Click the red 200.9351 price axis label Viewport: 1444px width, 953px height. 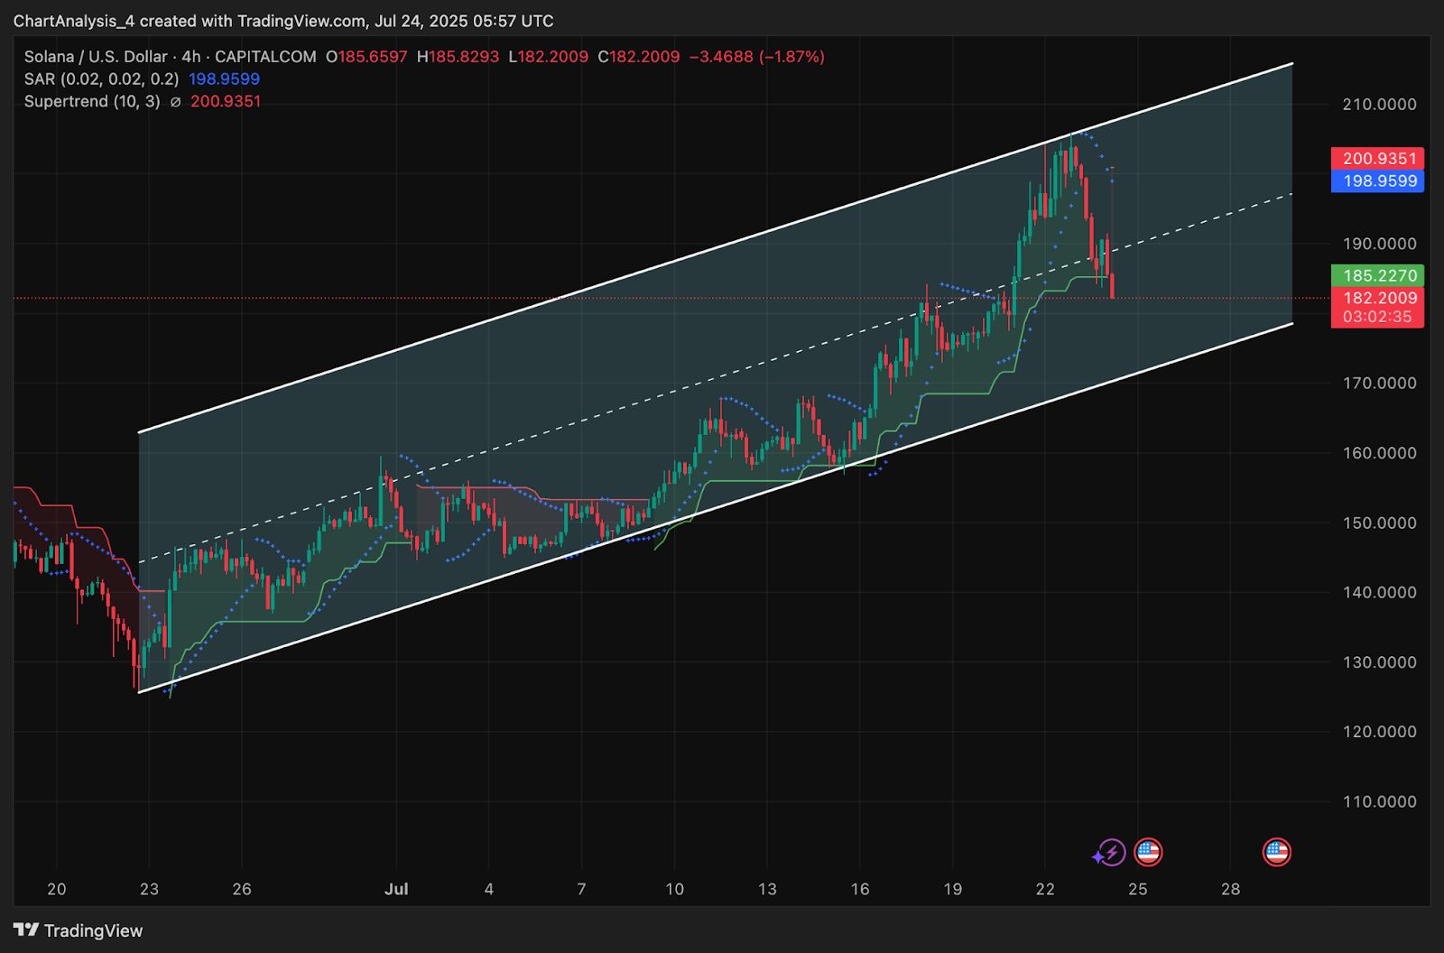coord(1377,159)
